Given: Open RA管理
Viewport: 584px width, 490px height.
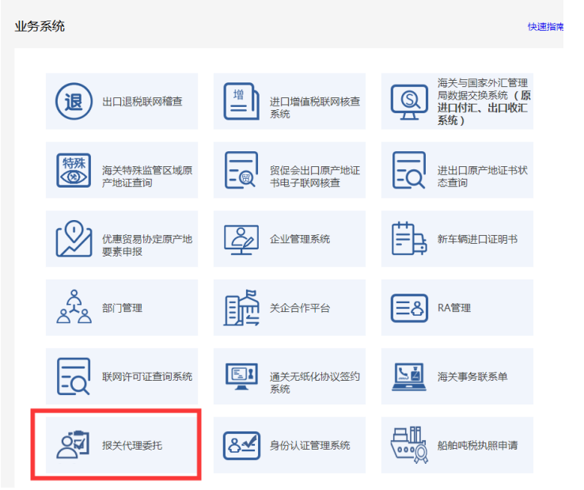Looking at the screenshot, I should [457, 307].
